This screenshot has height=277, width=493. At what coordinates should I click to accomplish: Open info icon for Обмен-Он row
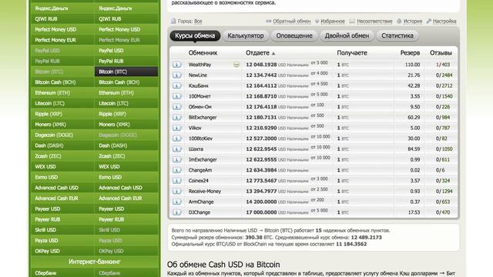coord(176,107)
